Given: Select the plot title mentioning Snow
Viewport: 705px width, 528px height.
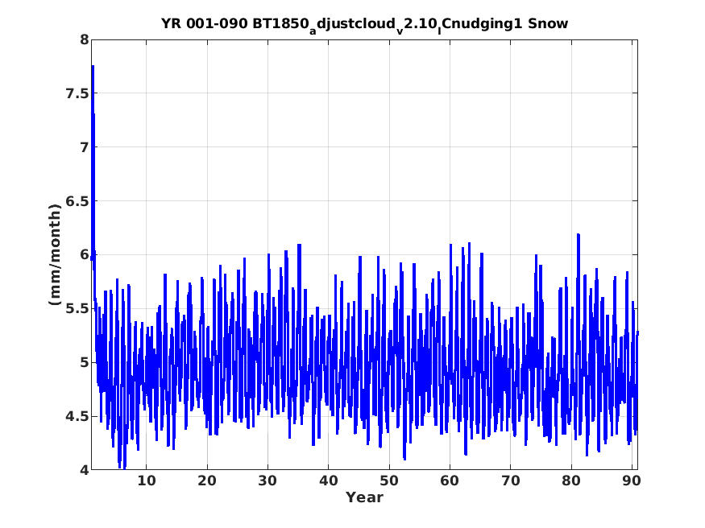Looking at the screenshot, I should coord(365,24).
